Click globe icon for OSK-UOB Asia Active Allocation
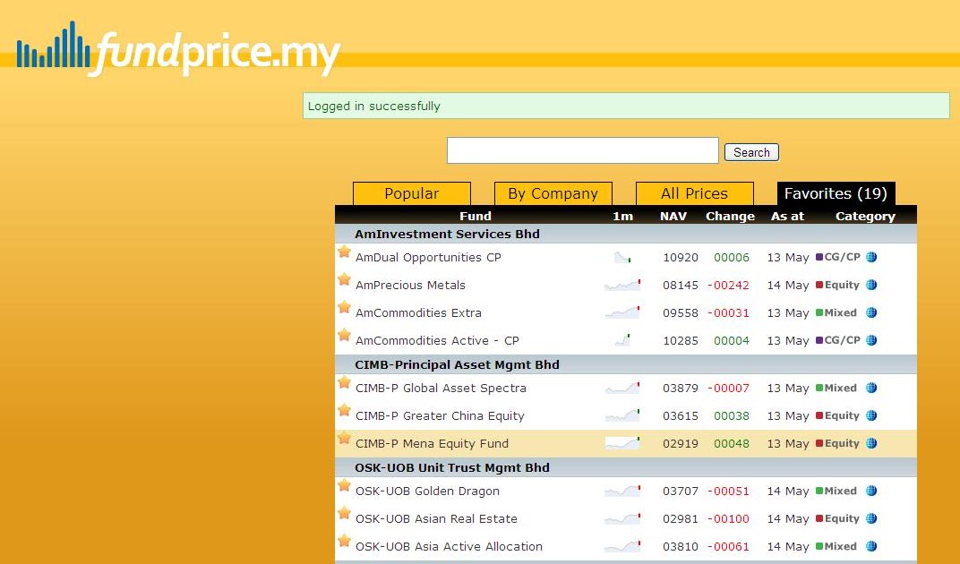The image size is (960, 564). pyautogui.click(x=871, y=546)
